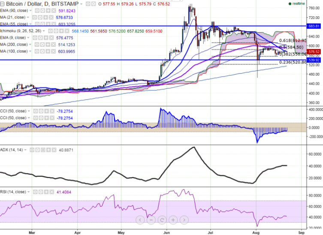The width and height of the screenshot is (323, 235).
Task: Click plus icon beside MA (200, close)
Action: coord(48,45)
